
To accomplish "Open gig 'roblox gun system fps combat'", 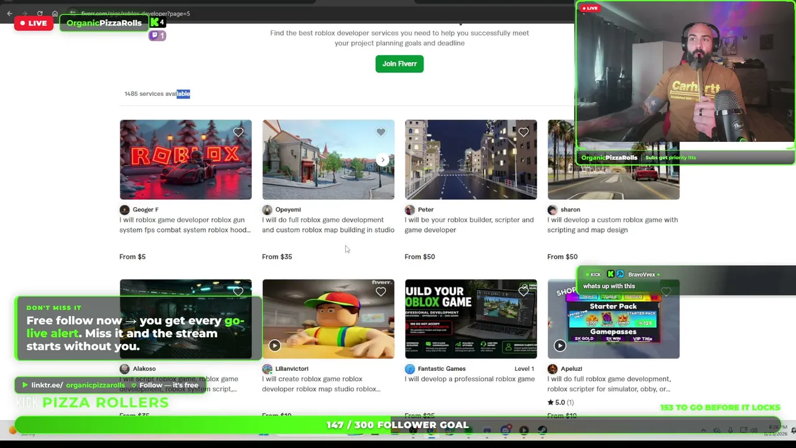I will (185, 225).
